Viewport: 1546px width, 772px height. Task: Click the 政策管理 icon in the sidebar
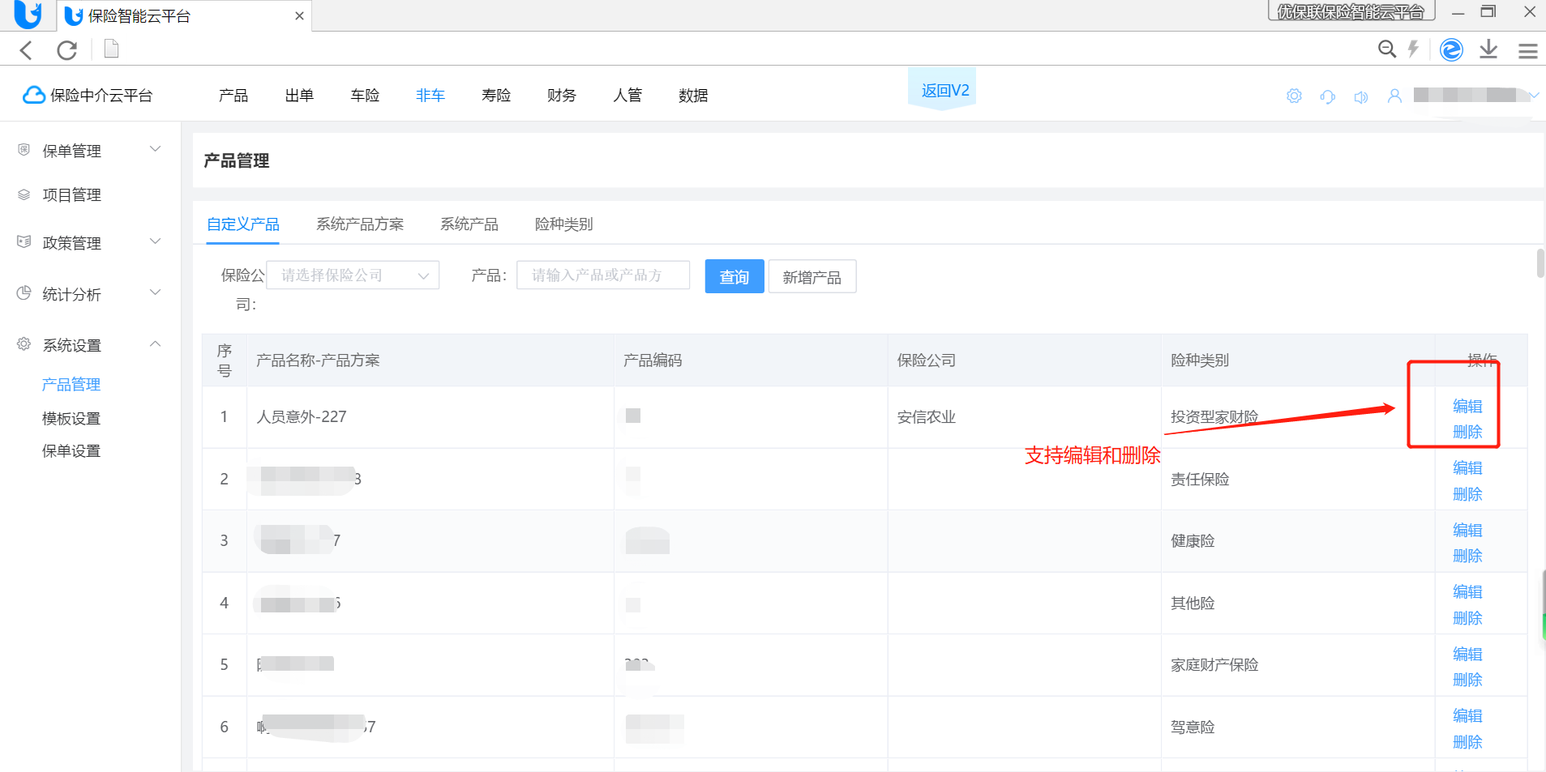coord(24,241)
